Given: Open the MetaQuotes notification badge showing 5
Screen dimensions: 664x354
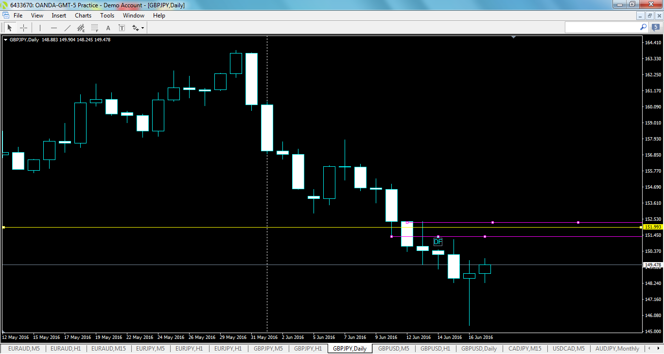Looking at the screenshot, I should click(x=656, y=28).
